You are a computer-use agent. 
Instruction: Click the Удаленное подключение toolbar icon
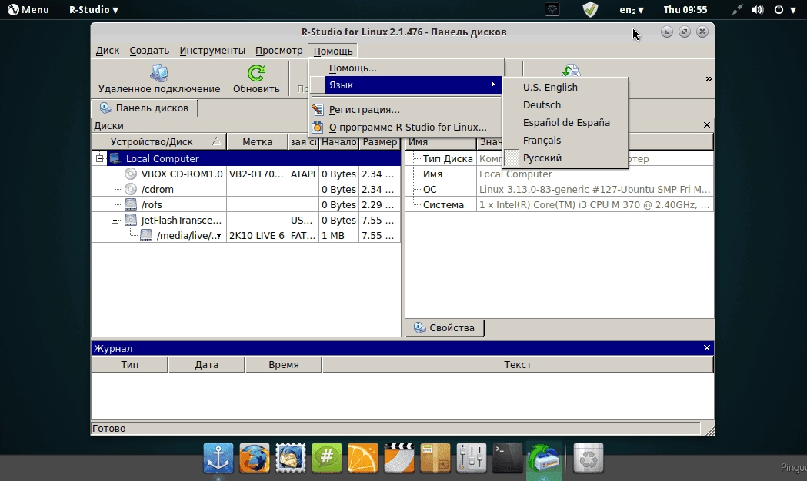click(159, 73)
